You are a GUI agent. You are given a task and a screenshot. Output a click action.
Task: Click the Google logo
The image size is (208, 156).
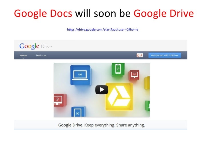click(x=29, y=46)
